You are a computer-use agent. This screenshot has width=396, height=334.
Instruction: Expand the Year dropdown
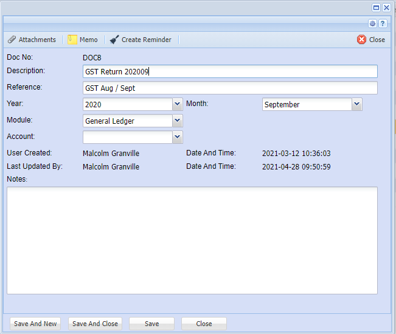click(177, 104)
